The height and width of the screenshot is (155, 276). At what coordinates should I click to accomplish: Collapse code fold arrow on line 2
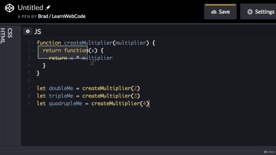pyautogui.click(x=33, y=51)
